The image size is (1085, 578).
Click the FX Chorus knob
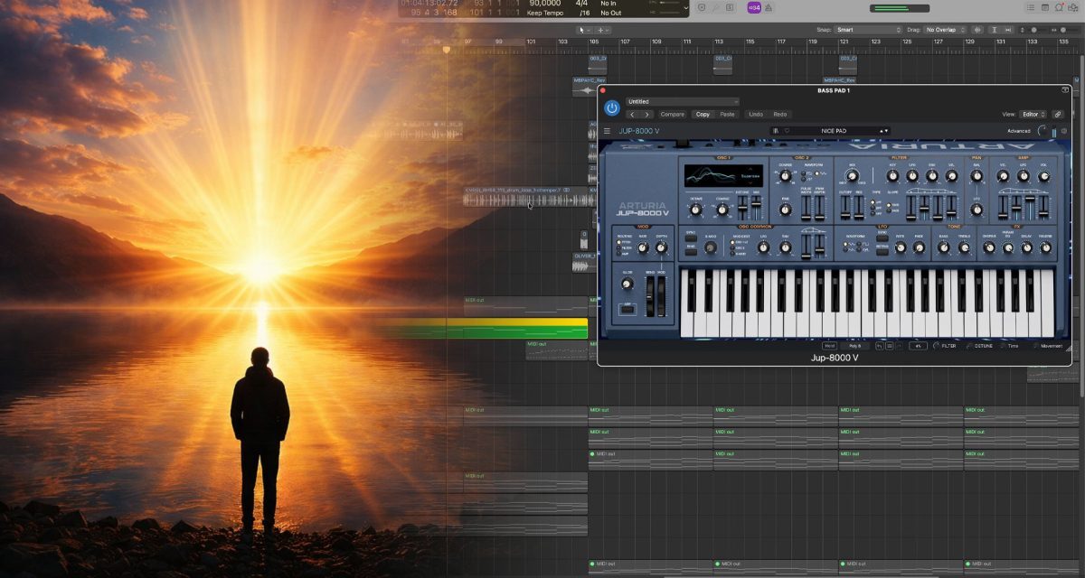click(989, 247)
